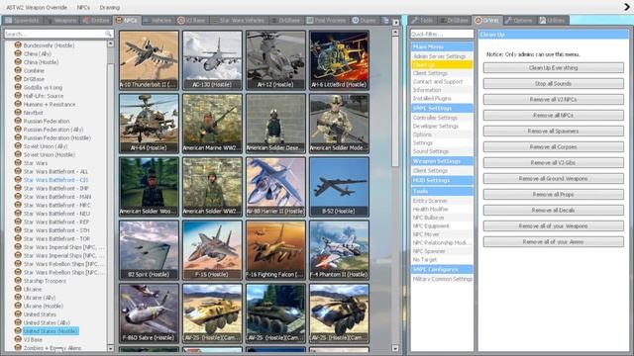Click the Post Process tab icon
The width and height of the screenshot is (634, 356).
310,20
